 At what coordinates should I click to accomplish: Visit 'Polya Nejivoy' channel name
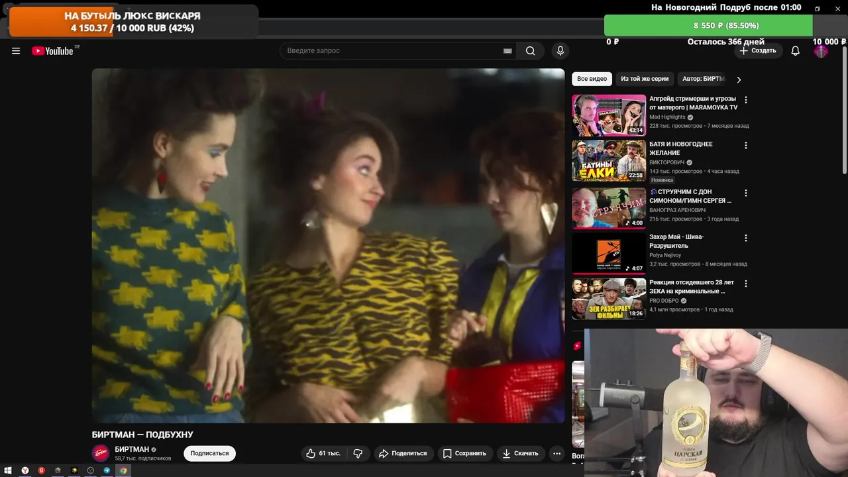[x=665, y=255]
